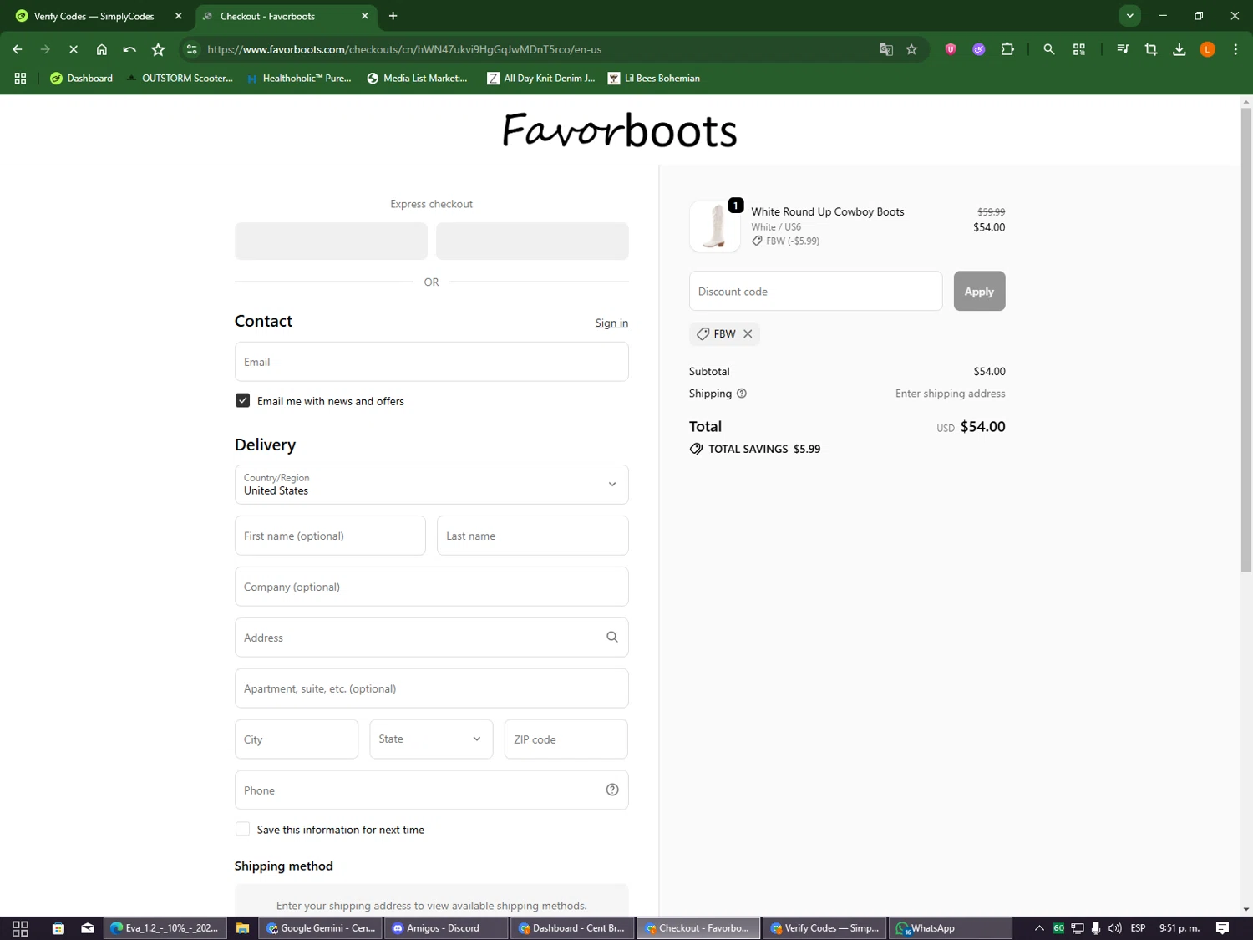Click the browser forward arrow
Image resolution: width=1253 pixels, height=940 pixels.
pos(45,49)
